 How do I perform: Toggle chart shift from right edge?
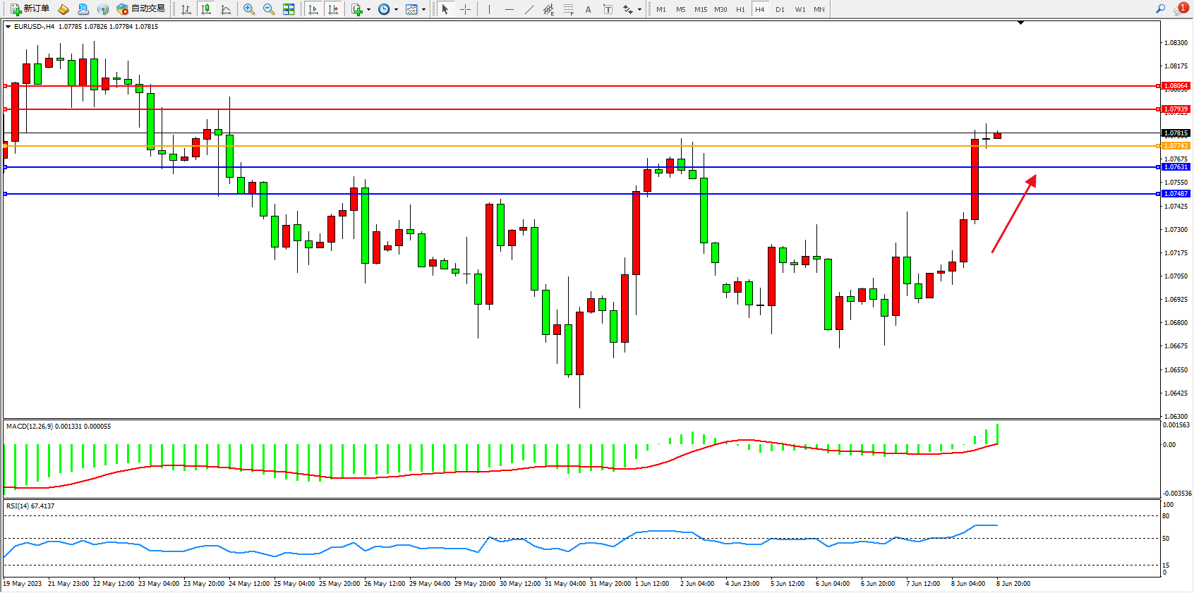coord(333,9)
